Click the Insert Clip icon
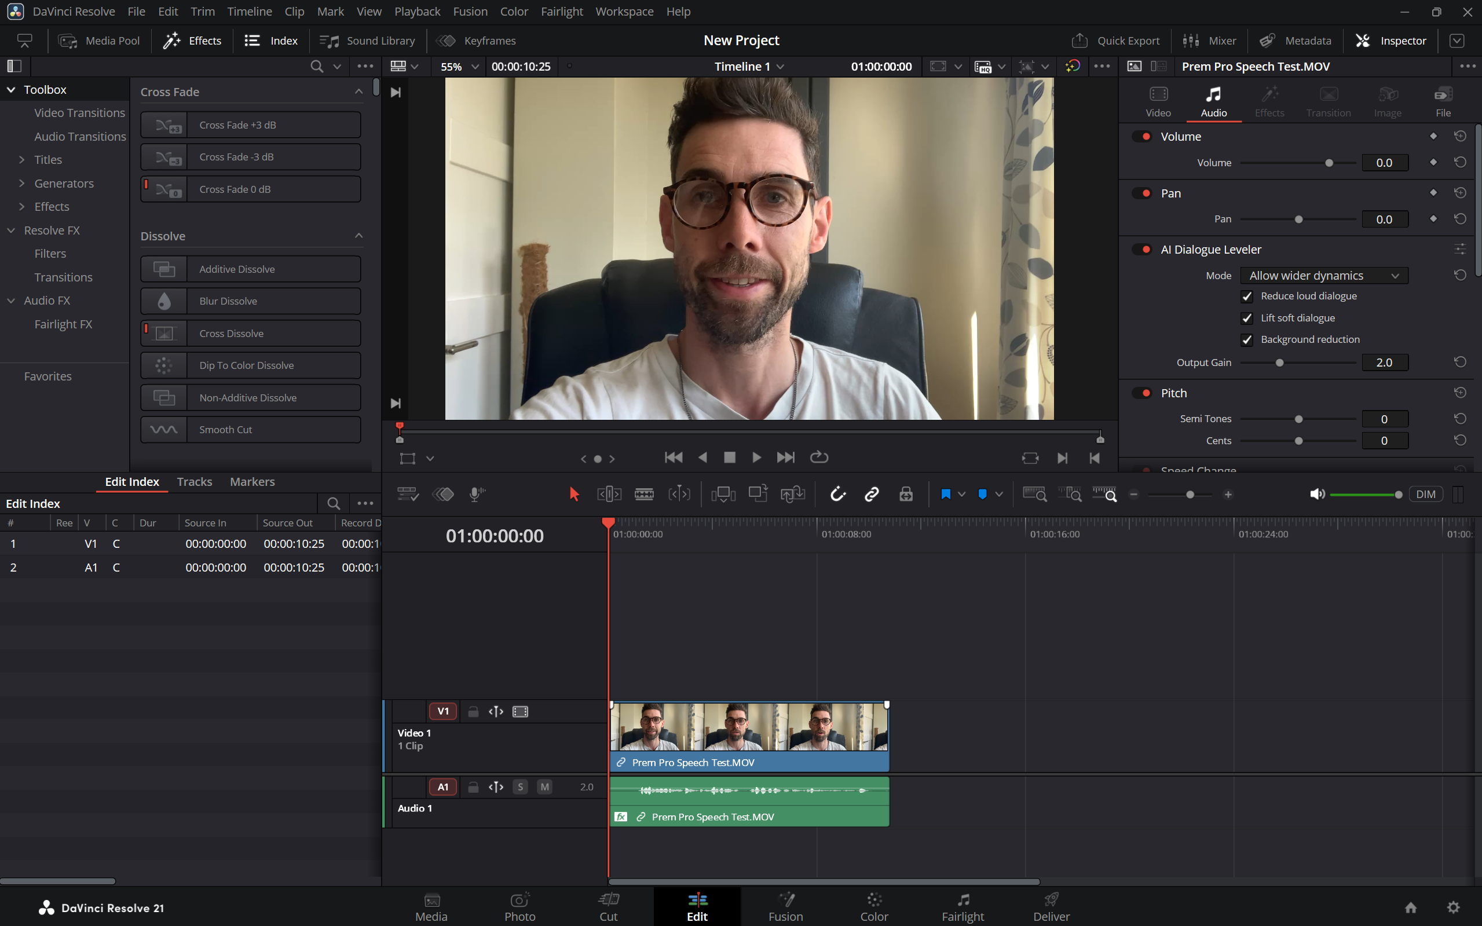The image size is (1482, 926). (x=723, y=494)
